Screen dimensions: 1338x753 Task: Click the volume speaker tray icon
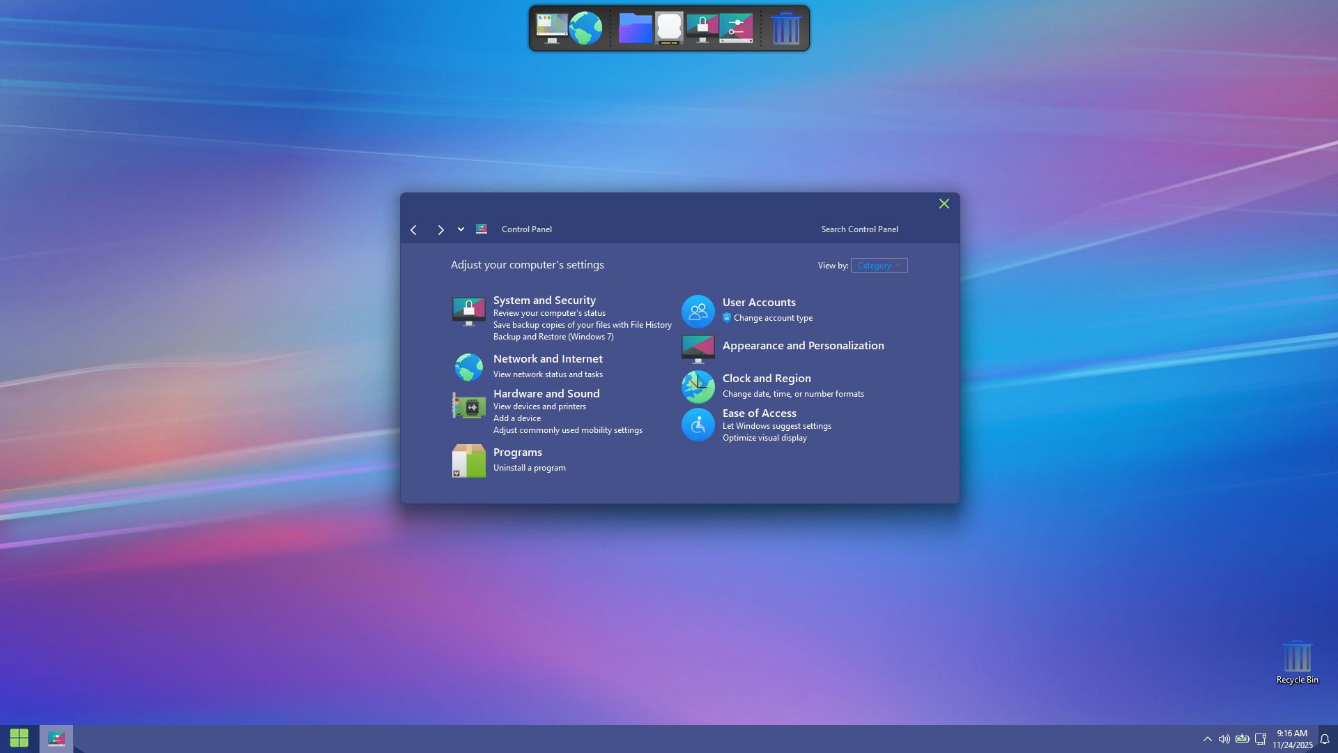click(1224, 739)
